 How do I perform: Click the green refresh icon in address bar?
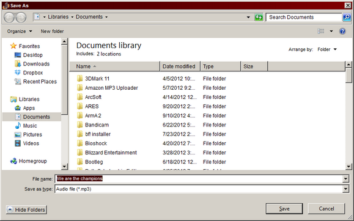click(x=259, y=17)
